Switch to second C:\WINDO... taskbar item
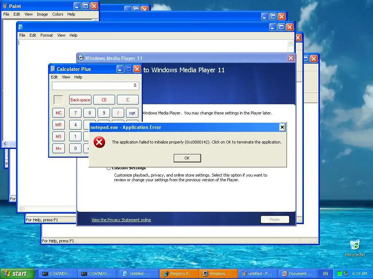Image resolution: width=373 pixels, height=279 pixels. click(96, 274)
